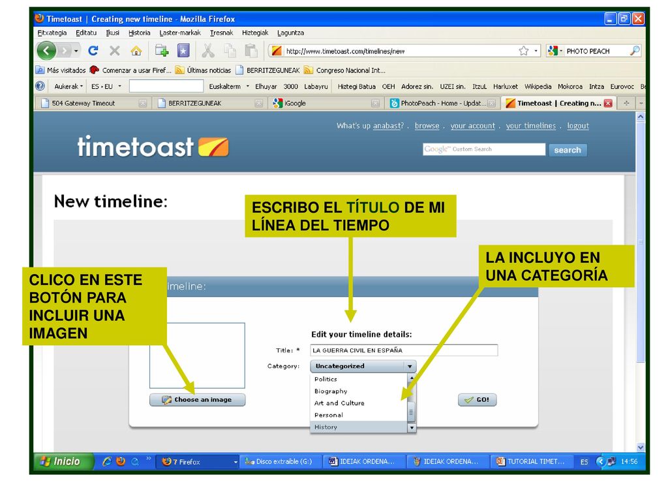Open the tab list dropdown at tab bar end
This screenshot has width=668, height=501.
pos(641,103)
